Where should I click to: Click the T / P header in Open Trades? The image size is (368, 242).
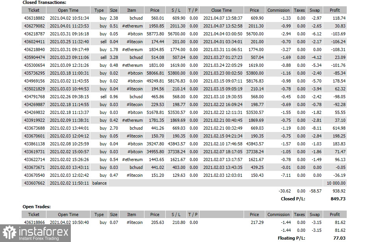tap(193, 214)
